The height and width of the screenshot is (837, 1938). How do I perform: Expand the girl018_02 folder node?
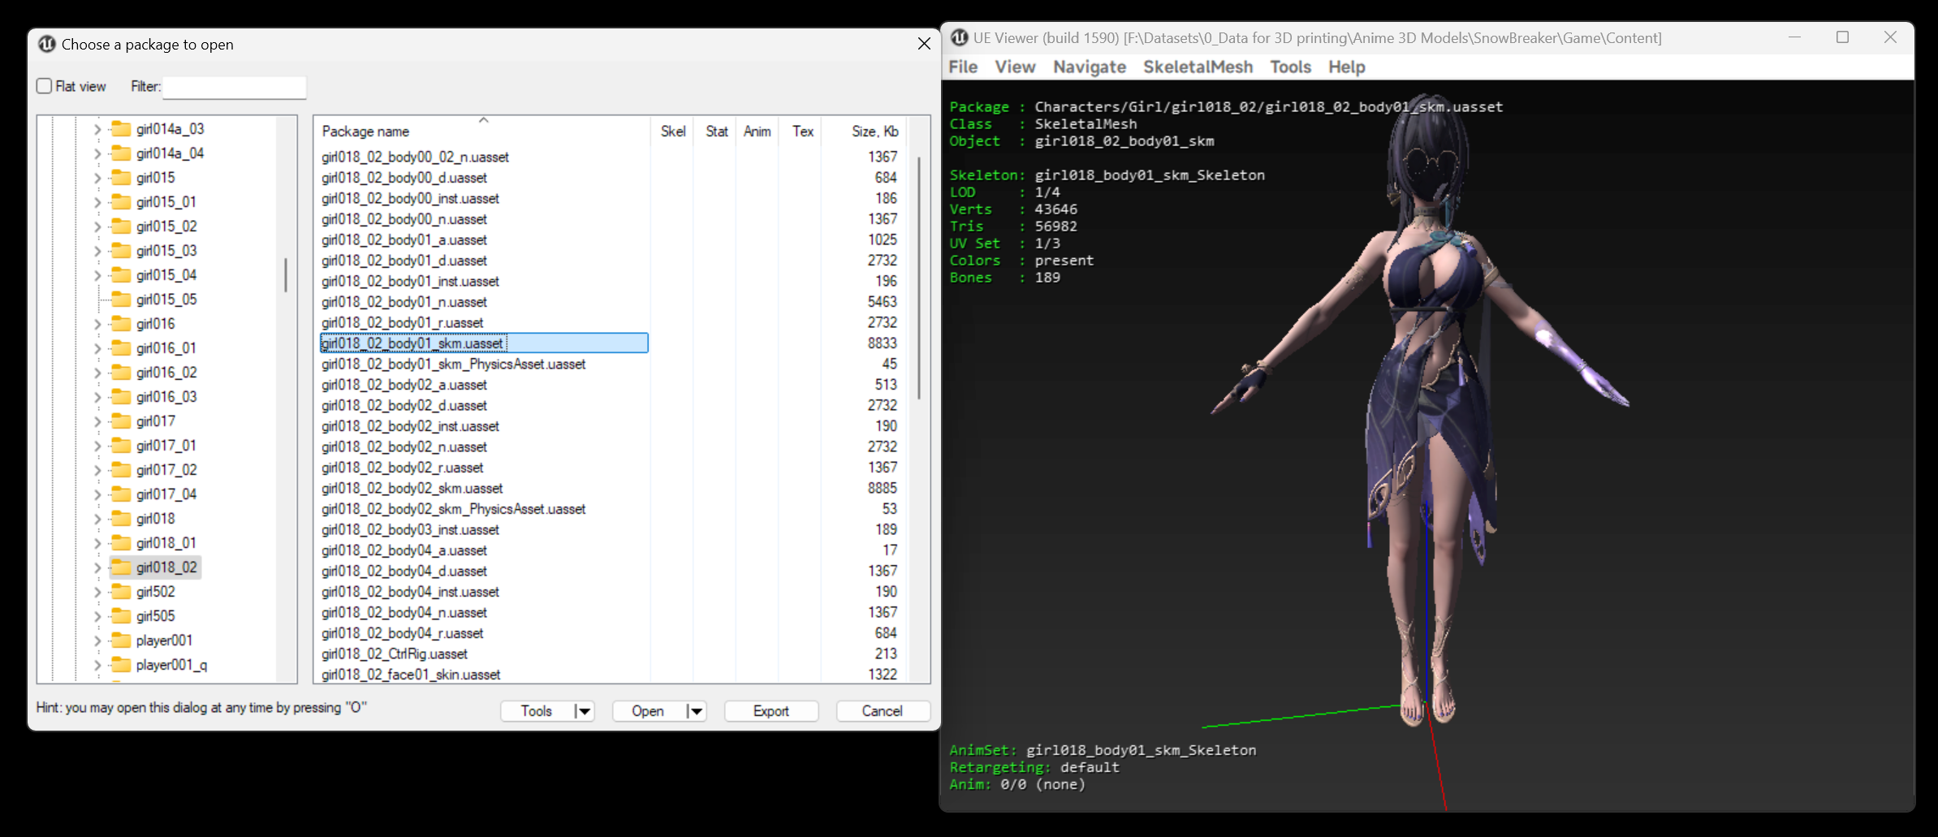(x=97, y=567)
